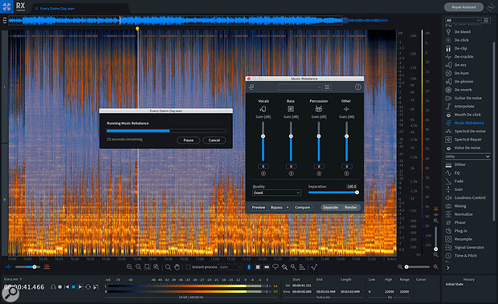The height and width of the screenshot is (304, 498).
Task: Click the spectrogram/waveform opacity slider
Action: [x=27, y=267]
